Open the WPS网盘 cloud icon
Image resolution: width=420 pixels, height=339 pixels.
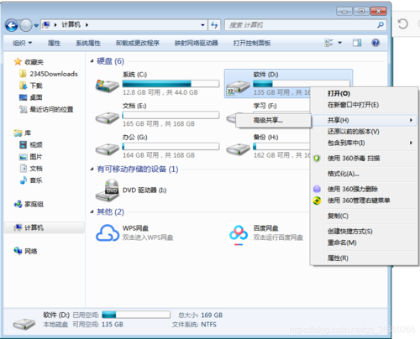click(x=108, y=232)
